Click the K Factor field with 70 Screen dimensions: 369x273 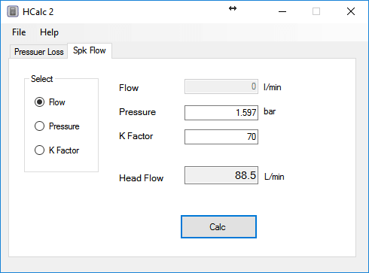pos(221,137)
